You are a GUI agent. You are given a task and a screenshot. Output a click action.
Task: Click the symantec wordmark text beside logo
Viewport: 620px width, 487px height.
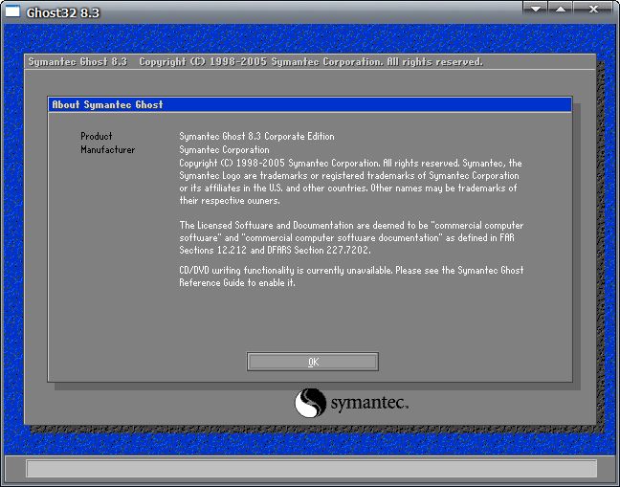369,403
